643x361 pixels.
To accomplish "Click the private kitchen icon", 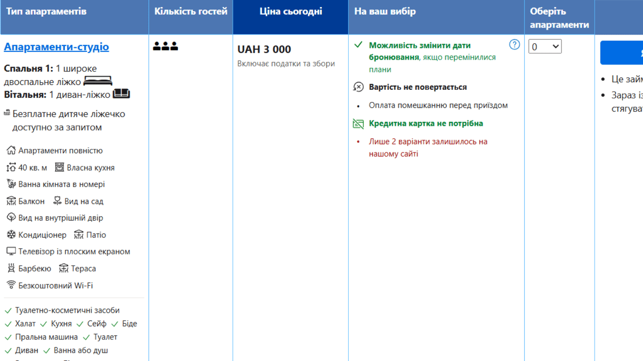I will 59,167.
